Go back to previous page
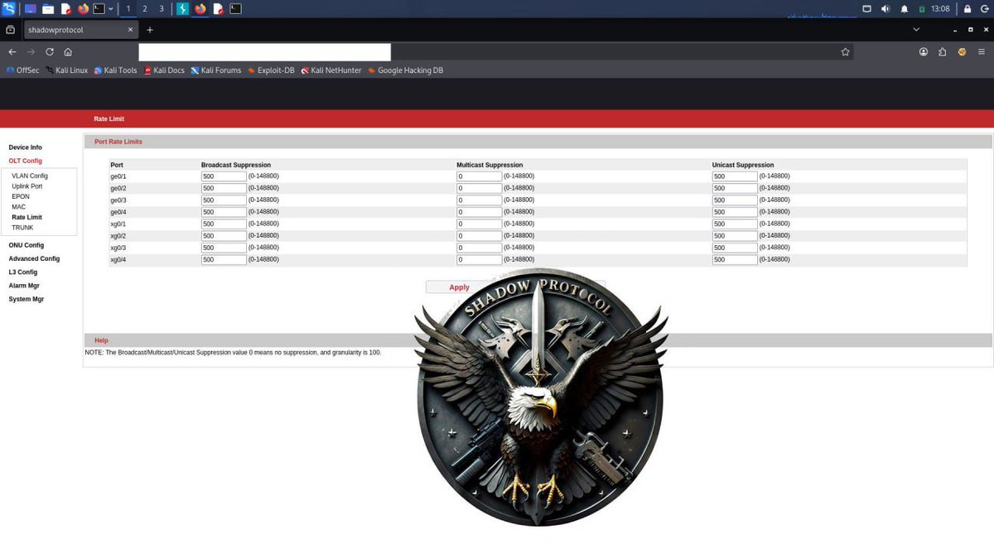This screenshot has height=559, width=994. pos(12,51)
